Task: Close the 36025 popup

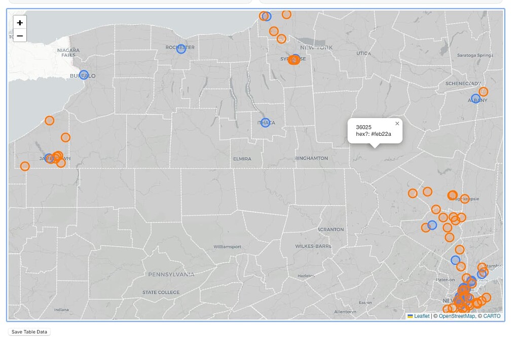Action: [x=397, y=123]
